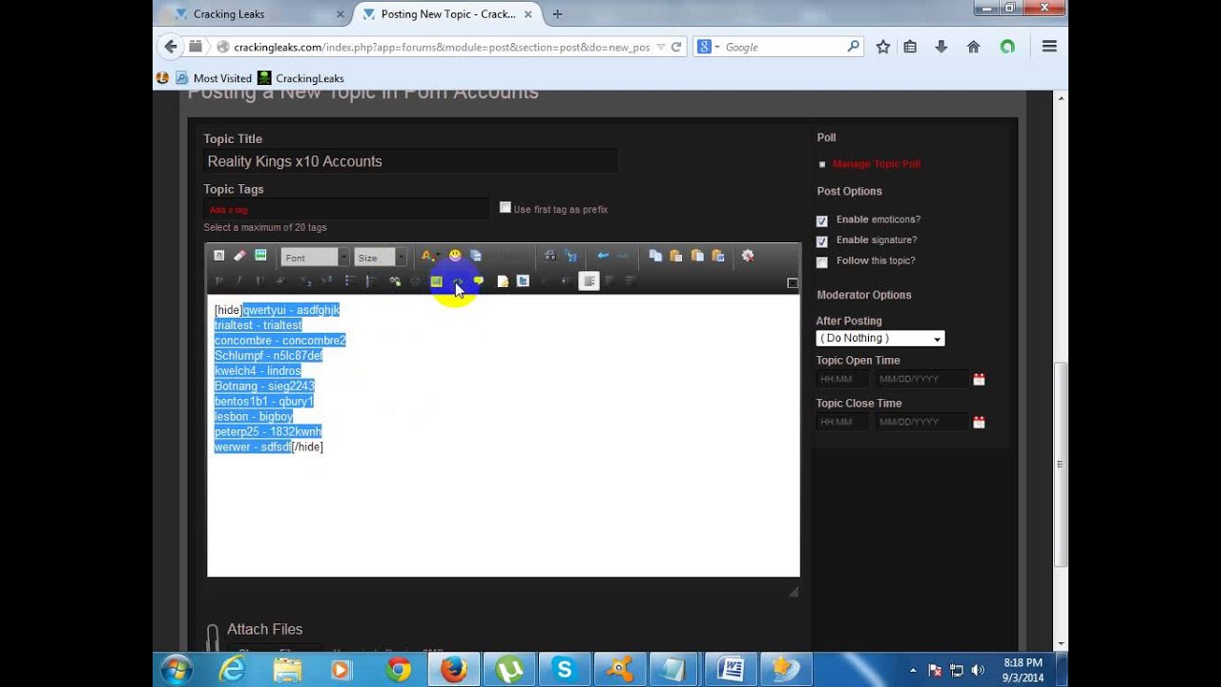Open the Windows Start menu

coord(176,670)
